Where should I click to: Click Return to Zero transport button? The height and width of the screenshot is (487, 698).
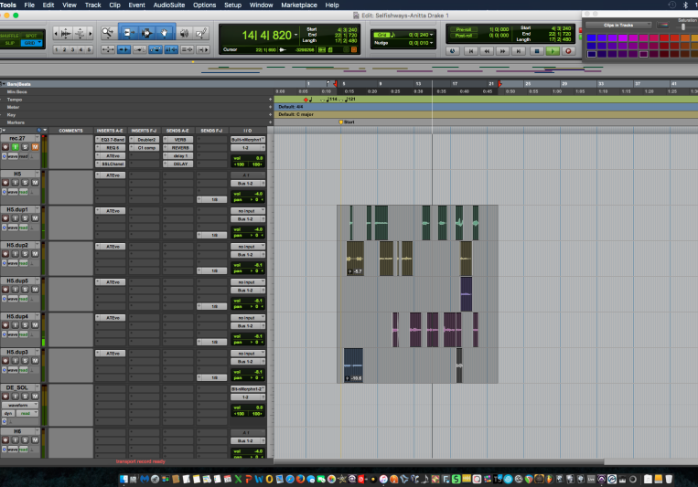pos(470,51)
